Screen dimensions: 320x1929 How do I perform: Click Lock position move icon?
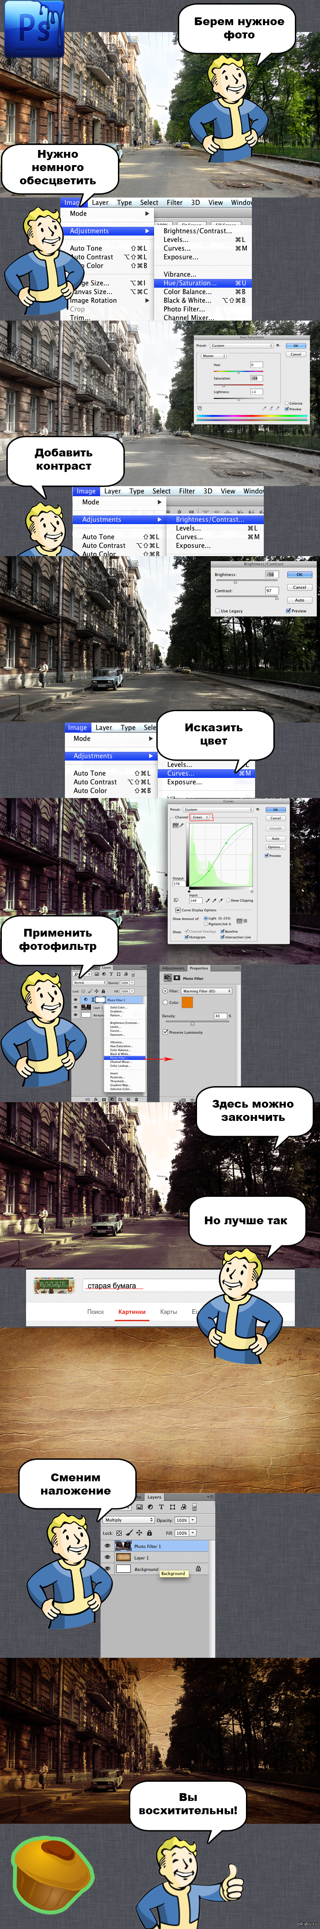139,1533
